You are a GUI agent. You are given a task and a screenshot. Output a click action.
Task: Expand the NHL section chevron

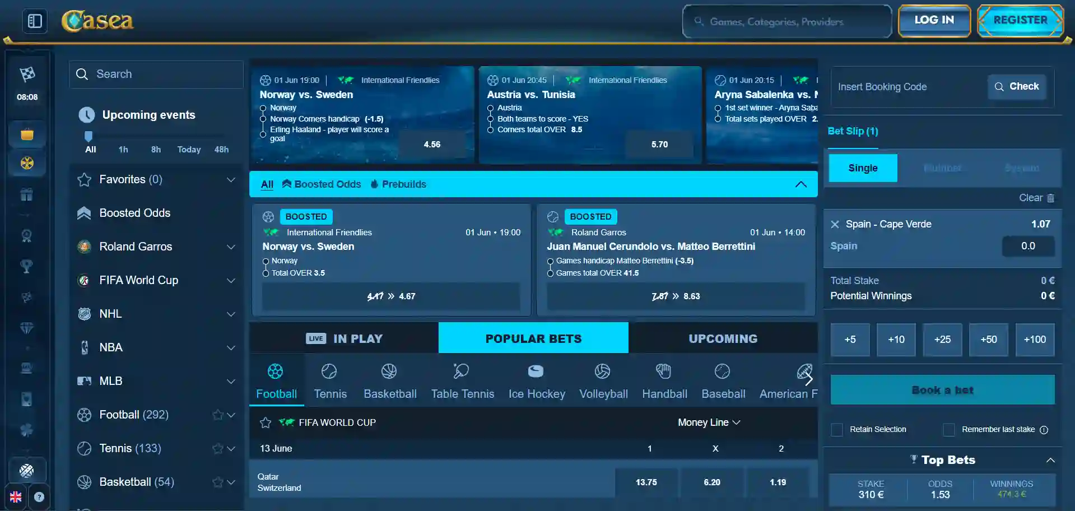tap(231, 314)
